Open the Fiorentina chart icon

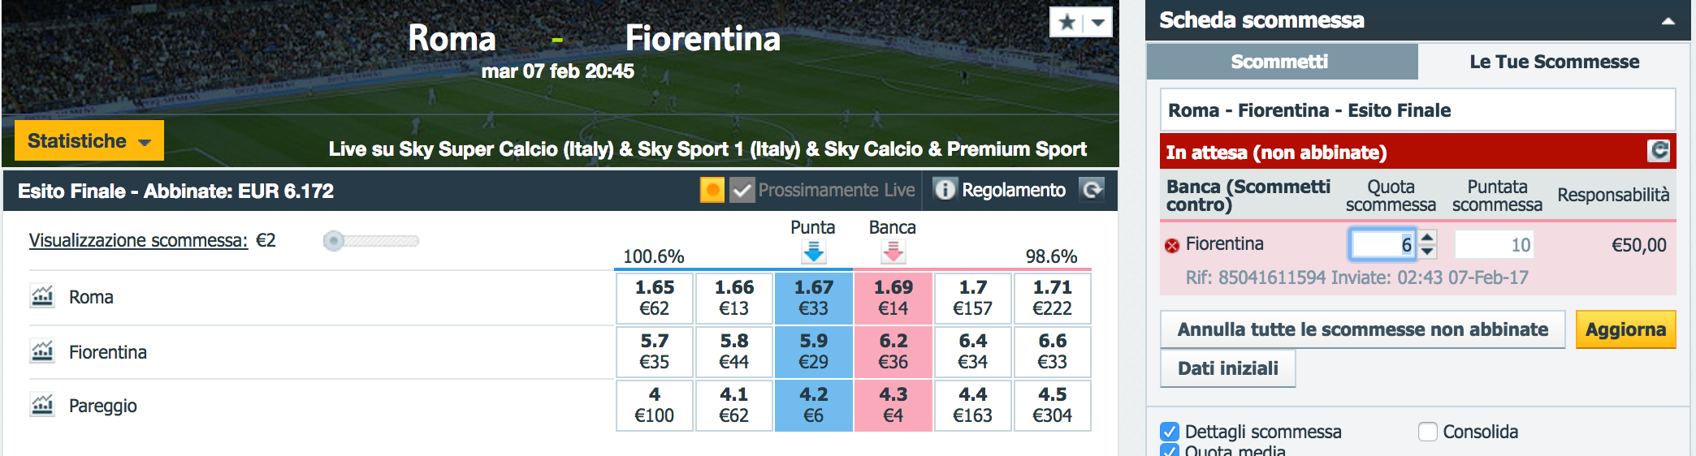[x=42, y=351]
